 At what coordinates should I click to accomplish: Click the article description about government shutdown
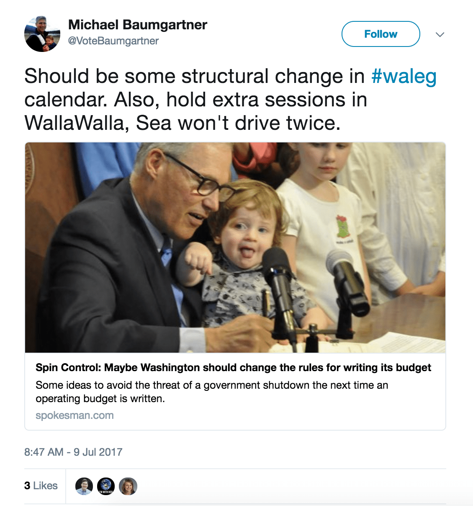click(212, 392)
